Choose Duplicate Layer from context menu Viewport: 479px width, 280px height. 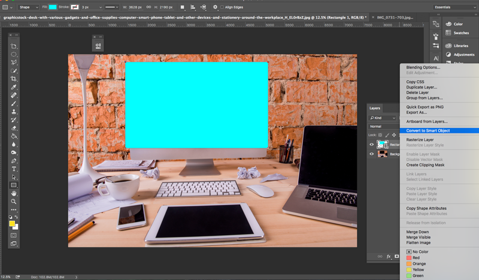tap(422, 87)
